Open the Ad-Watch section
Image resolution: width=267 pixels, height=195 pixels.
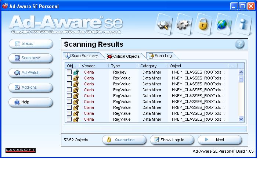tap(31, 73)
